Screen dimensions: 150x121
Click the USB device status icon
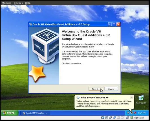coord(111,118)
